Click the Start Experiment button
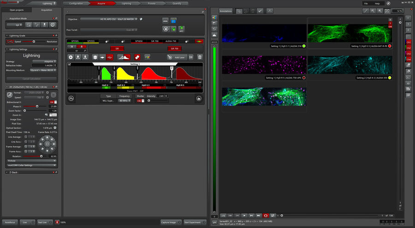 (x=195, y=222)
